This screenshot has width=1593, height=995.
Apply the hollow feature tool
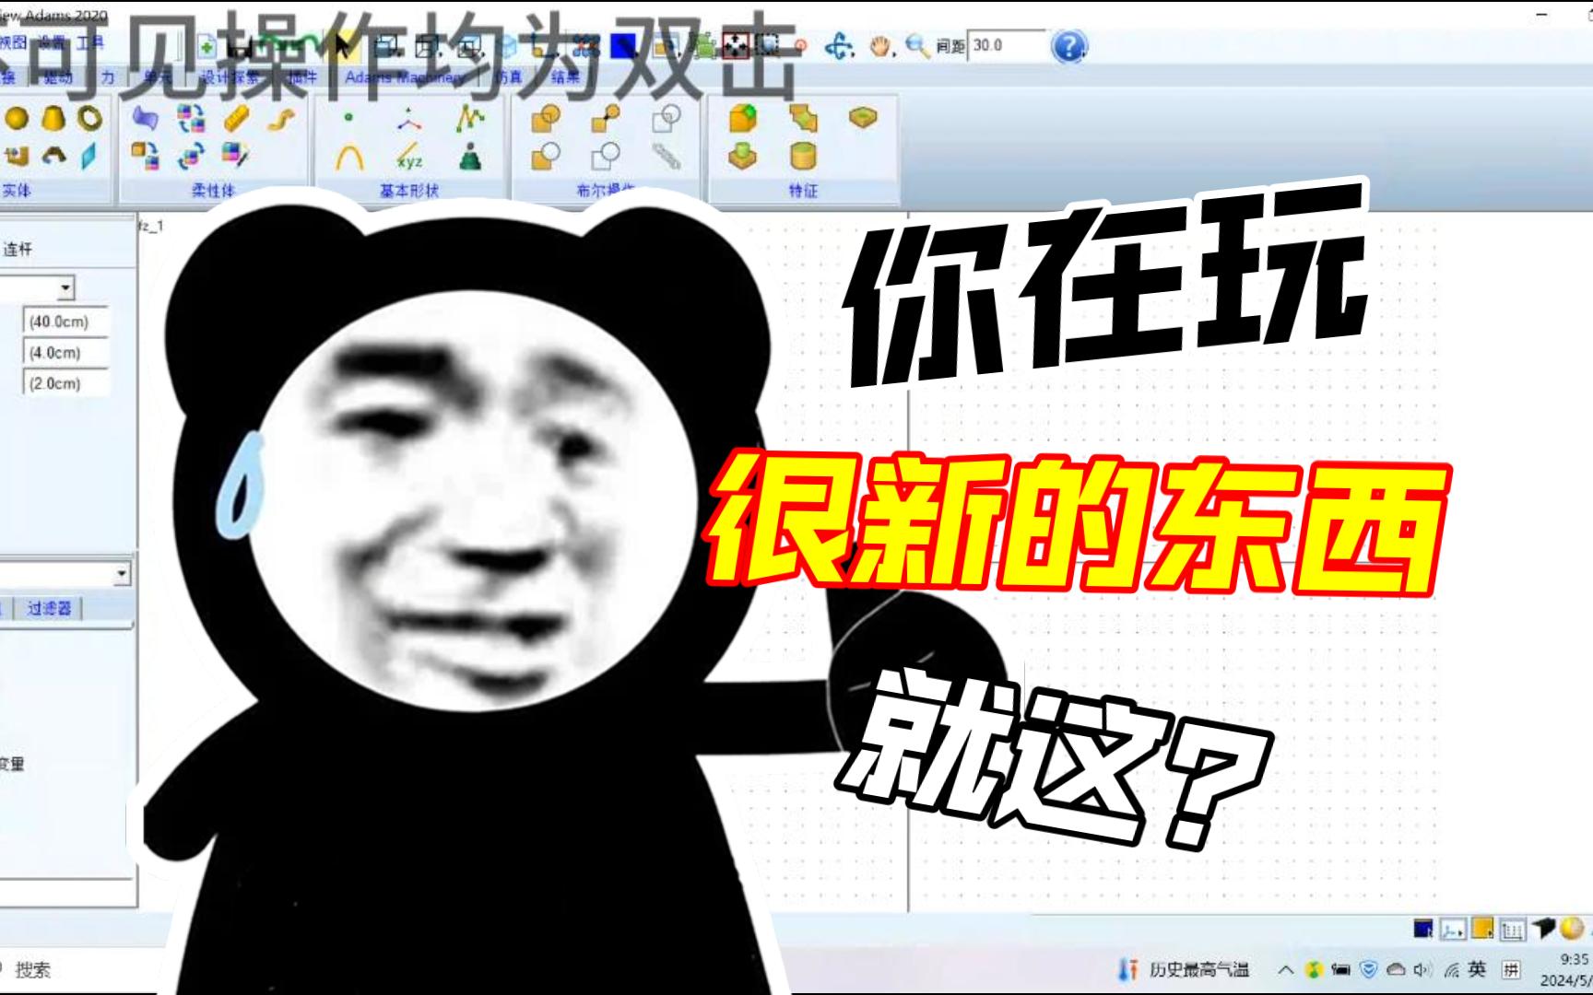[803, 157]
